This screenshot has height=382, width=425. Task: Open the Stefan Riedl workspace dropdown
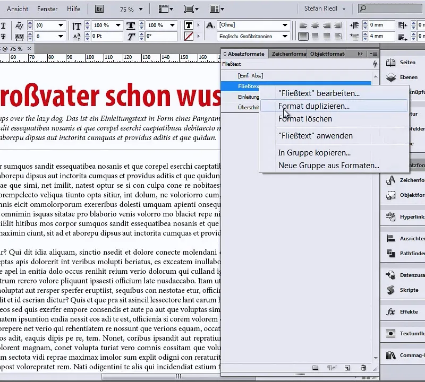point(325,8)
